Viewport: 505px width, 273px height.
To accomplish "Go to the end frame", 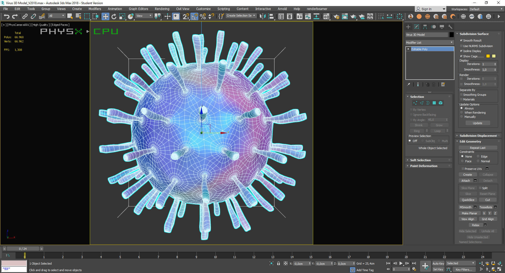I will (x=414, y=263).
